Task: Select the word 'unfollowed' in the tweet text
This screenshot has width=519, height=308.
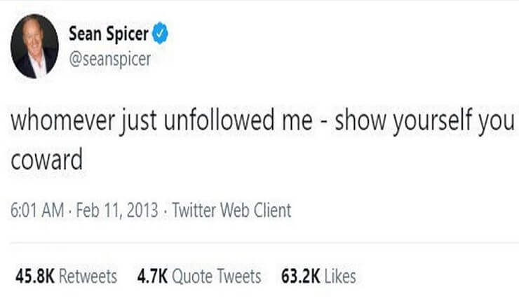Action: [219, 120]
